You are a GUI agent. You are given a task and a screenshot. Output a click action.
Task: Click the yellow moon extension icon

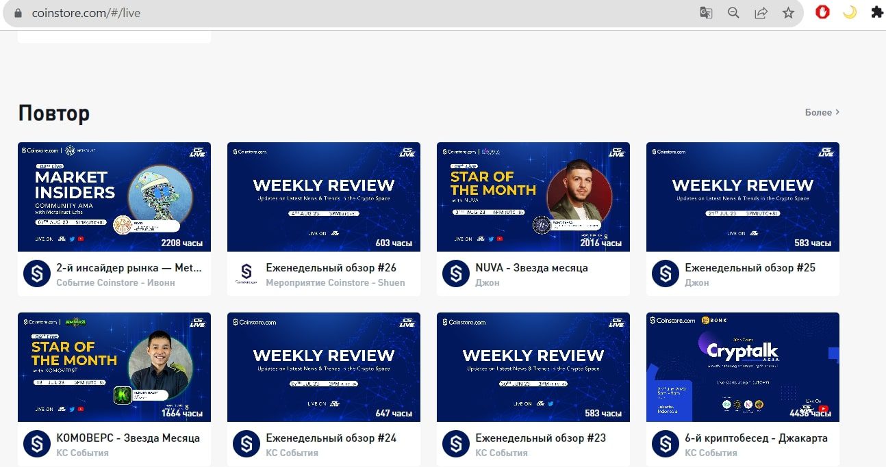850,12
